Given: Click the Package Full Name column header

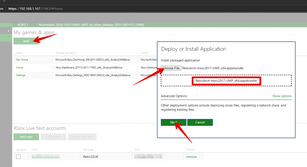Looking at the screenshot, I should (x=66, y=53).
